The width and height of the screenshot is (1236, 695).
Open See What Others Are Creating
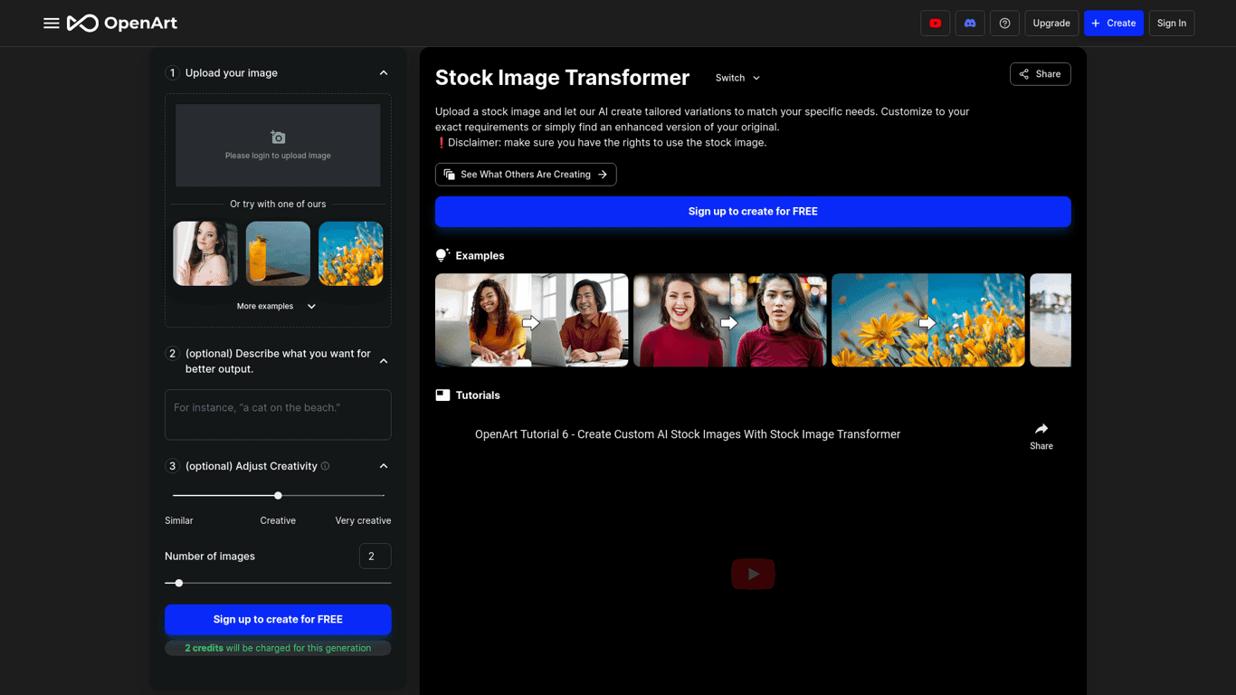(525, 174)
